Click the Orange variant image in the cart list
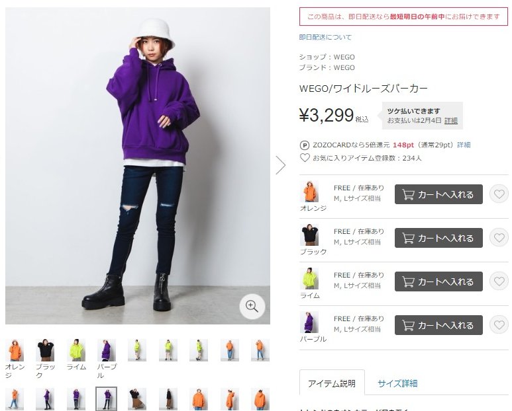This screenshot has height=411, width=512. pyautogui.click(x=309, y=192)
